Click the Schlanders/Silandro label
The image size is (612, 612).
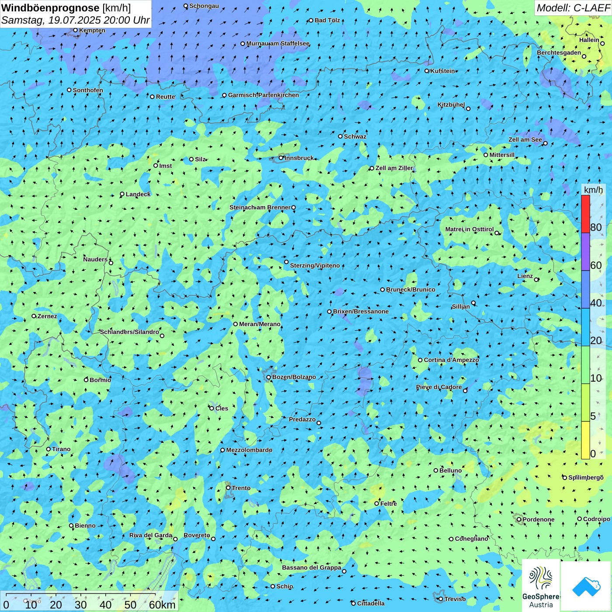coord(130,332)
